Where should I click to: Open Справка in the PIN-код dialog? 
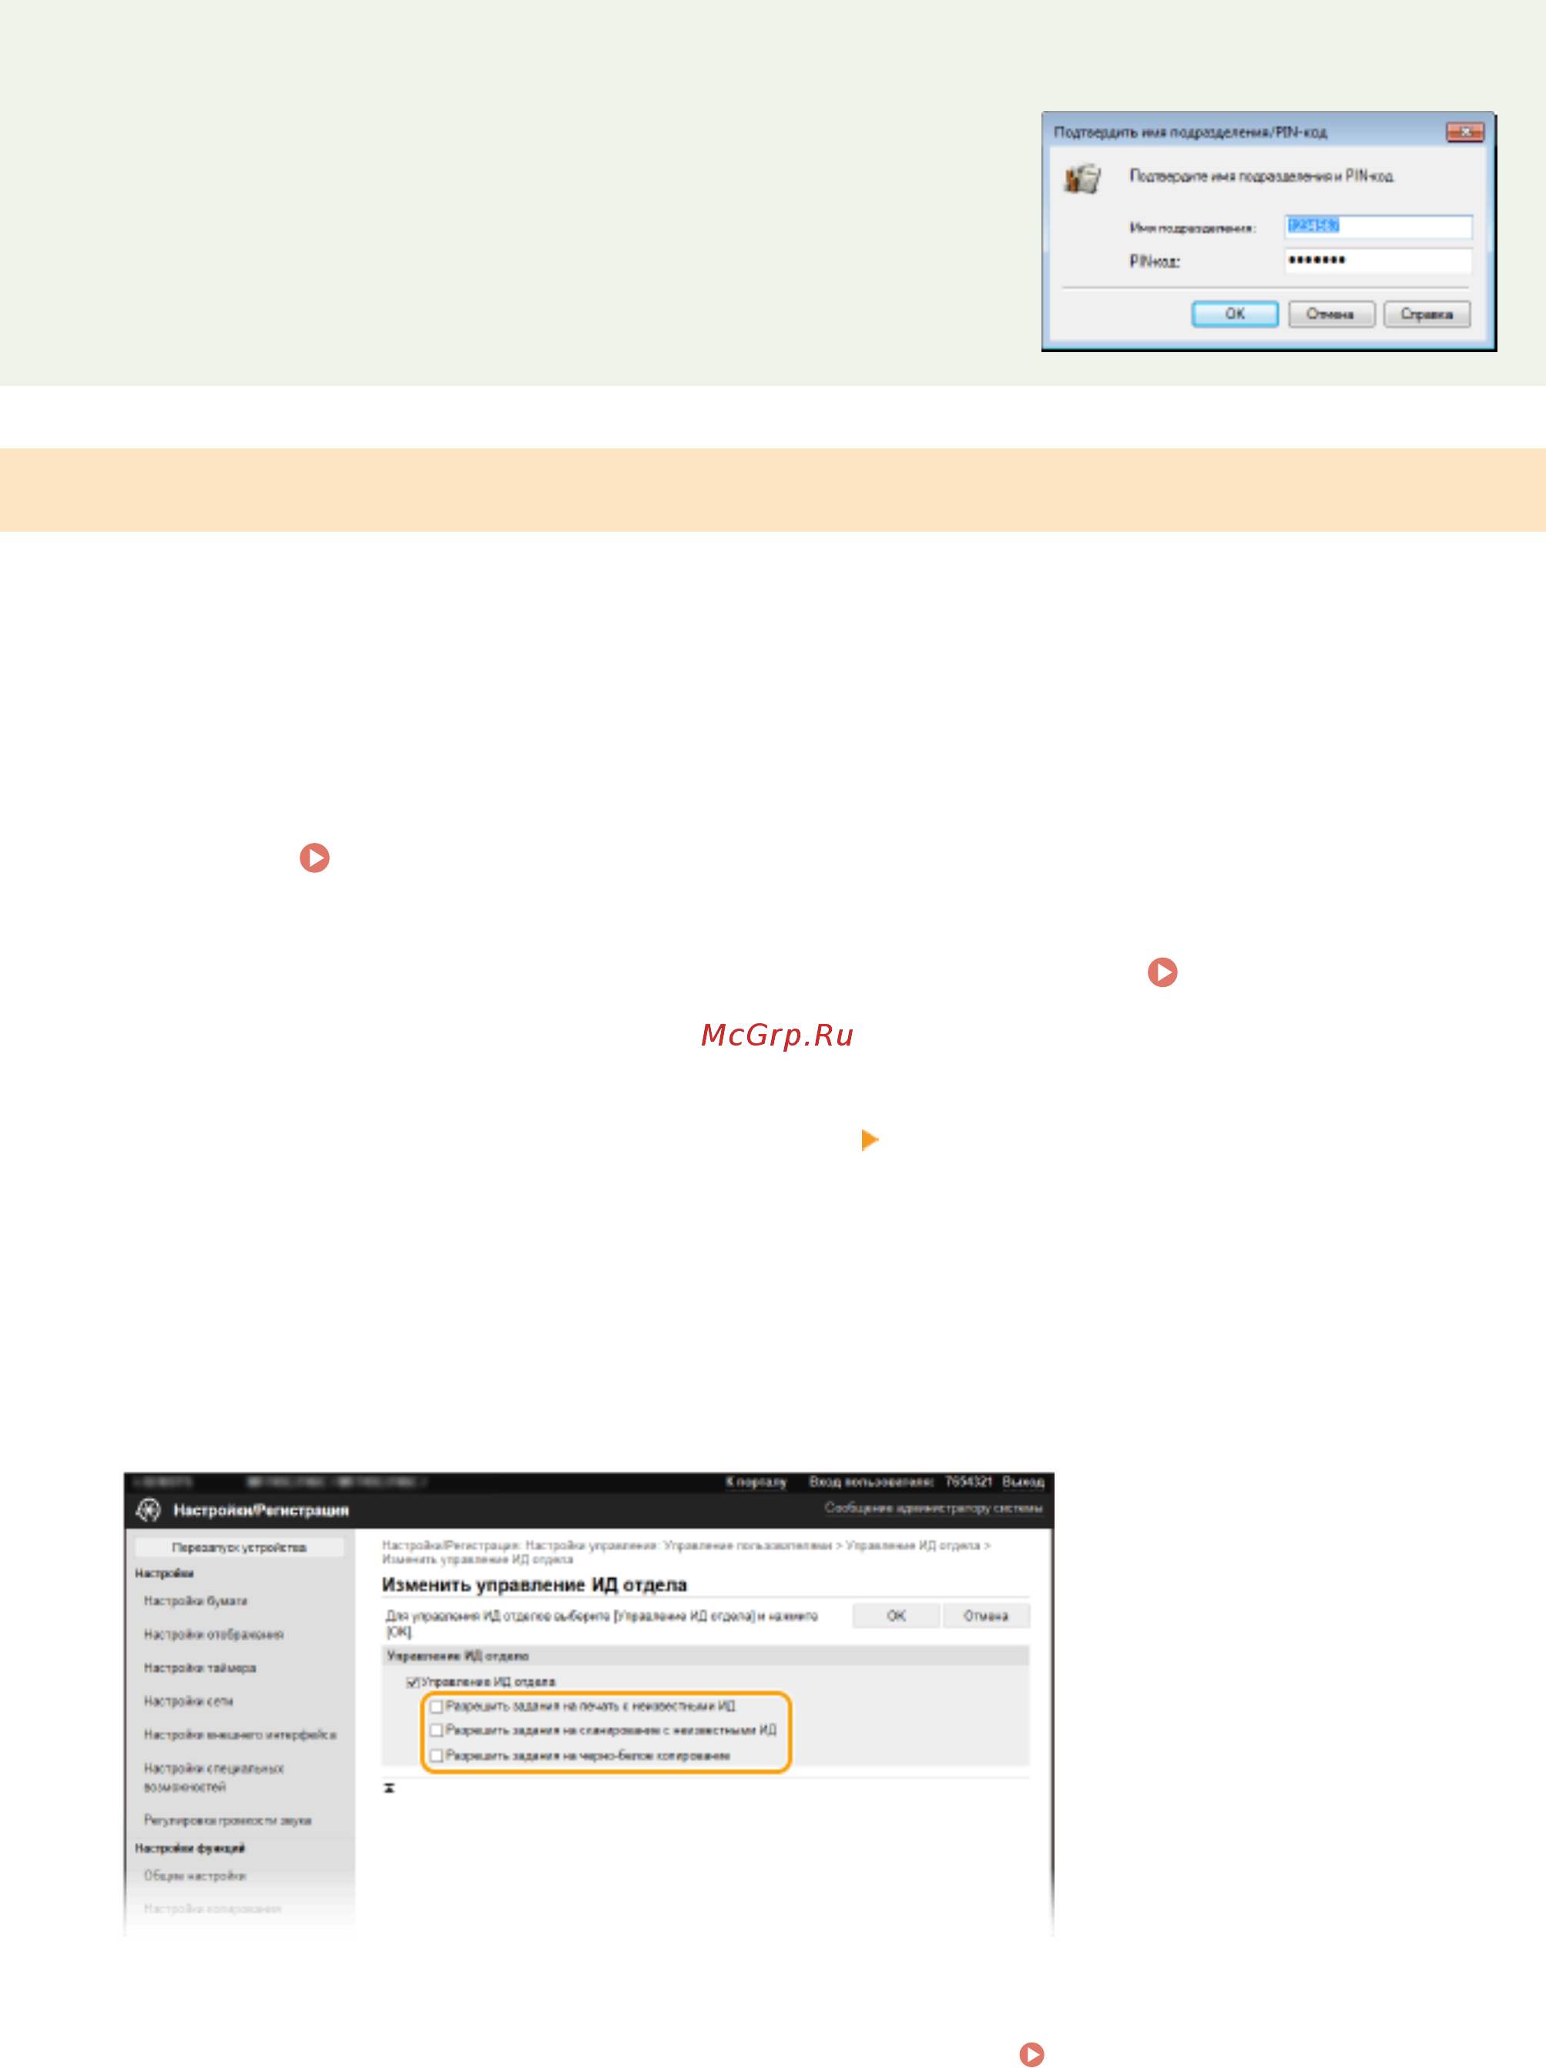(1427, 314)
